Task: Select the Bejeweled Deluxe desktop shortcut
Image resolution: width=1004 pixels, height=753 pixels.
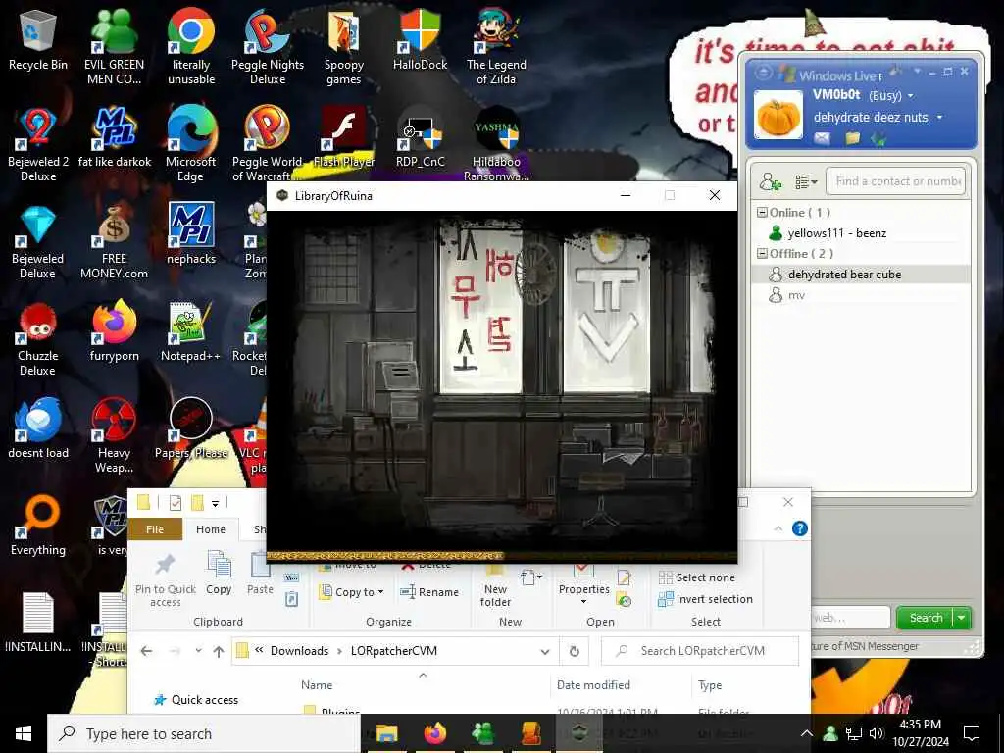Action: (38, 241)
